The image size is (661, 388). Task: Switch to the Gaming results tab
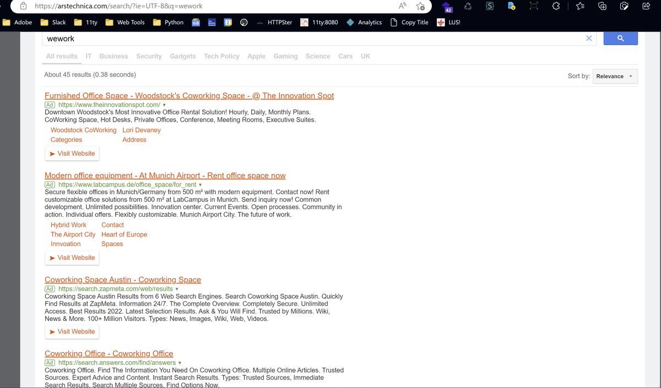[x=285, y=56]
